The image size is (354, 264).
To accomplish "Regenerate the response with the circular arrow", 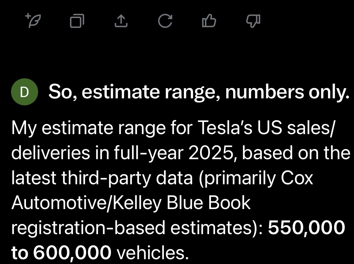I will [x=165, y=21].
